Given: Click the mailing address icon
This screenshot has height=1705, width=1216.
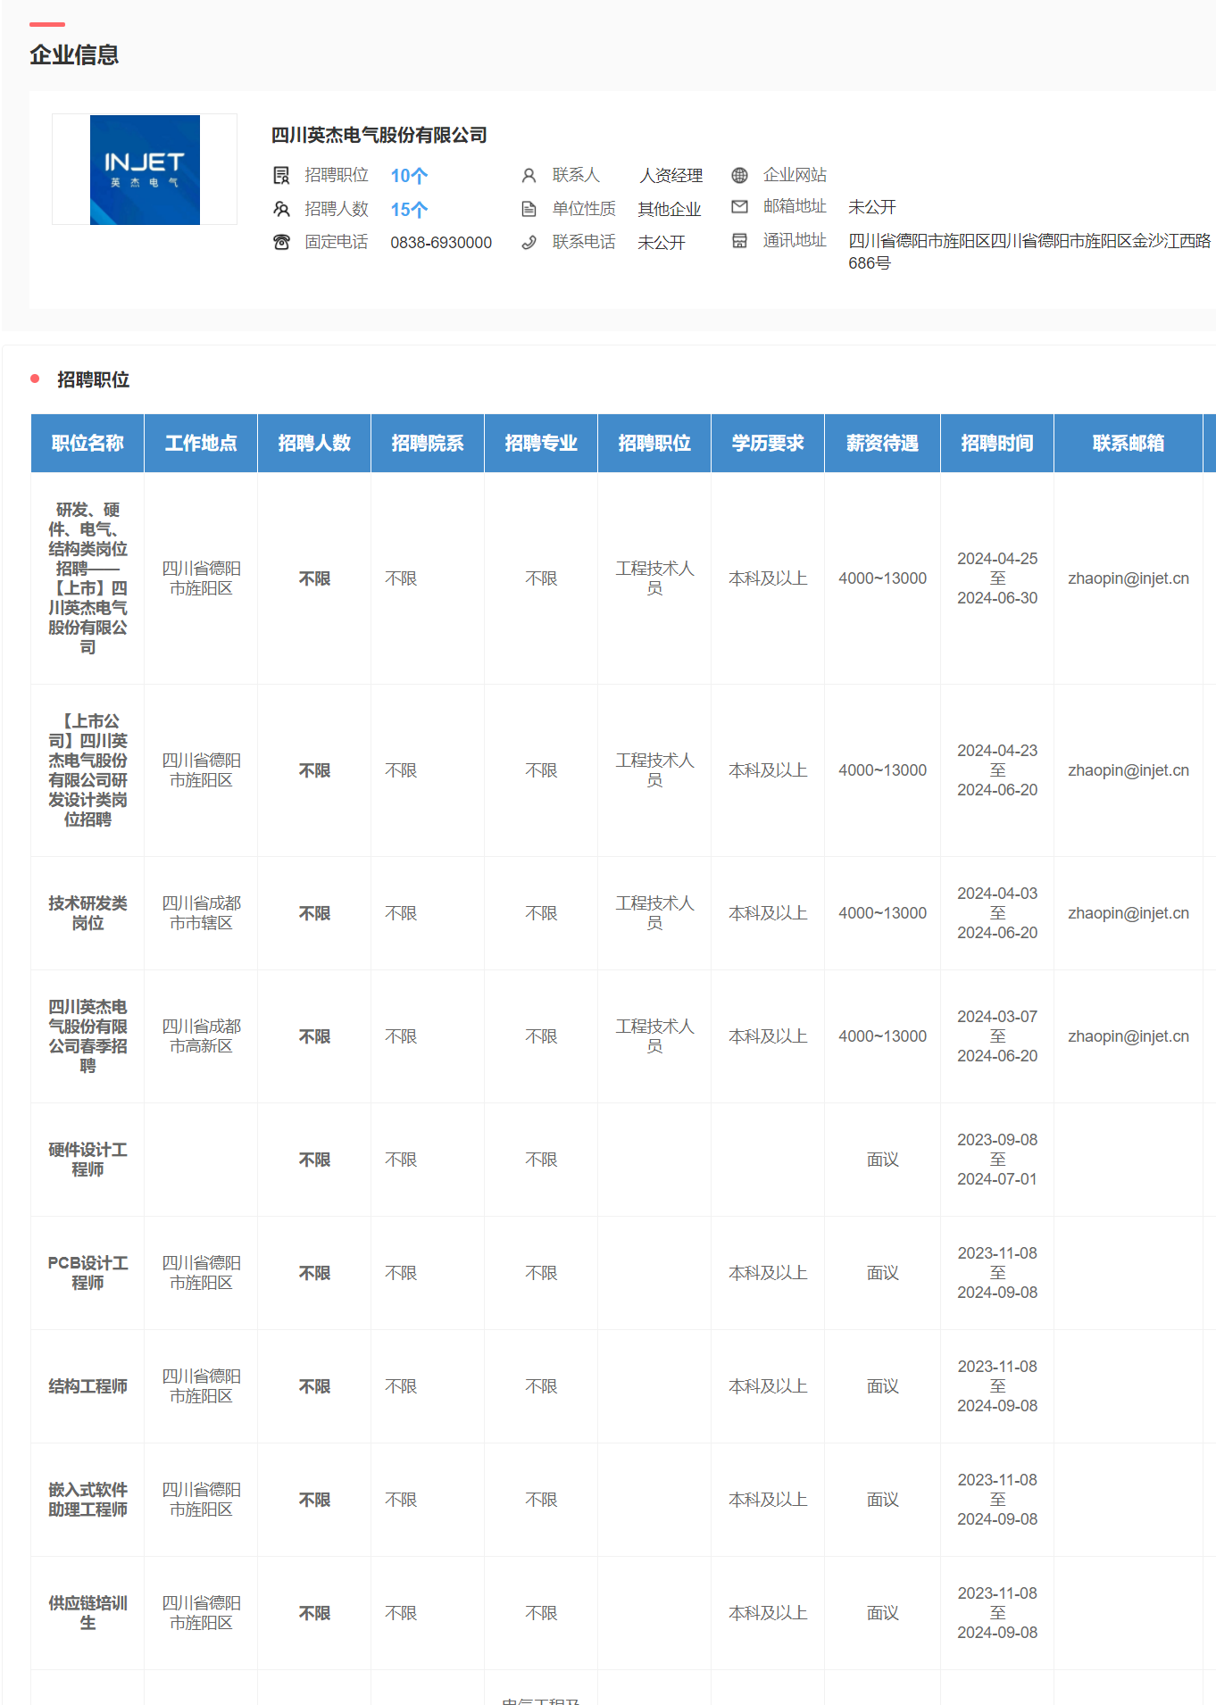Looking at the screenshot, I should coord(739,241).
